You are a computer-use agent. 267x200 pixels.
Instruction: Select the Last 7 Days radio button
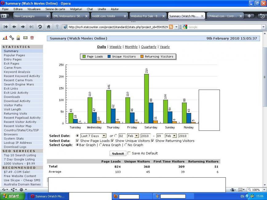click(x=78, y=136)
